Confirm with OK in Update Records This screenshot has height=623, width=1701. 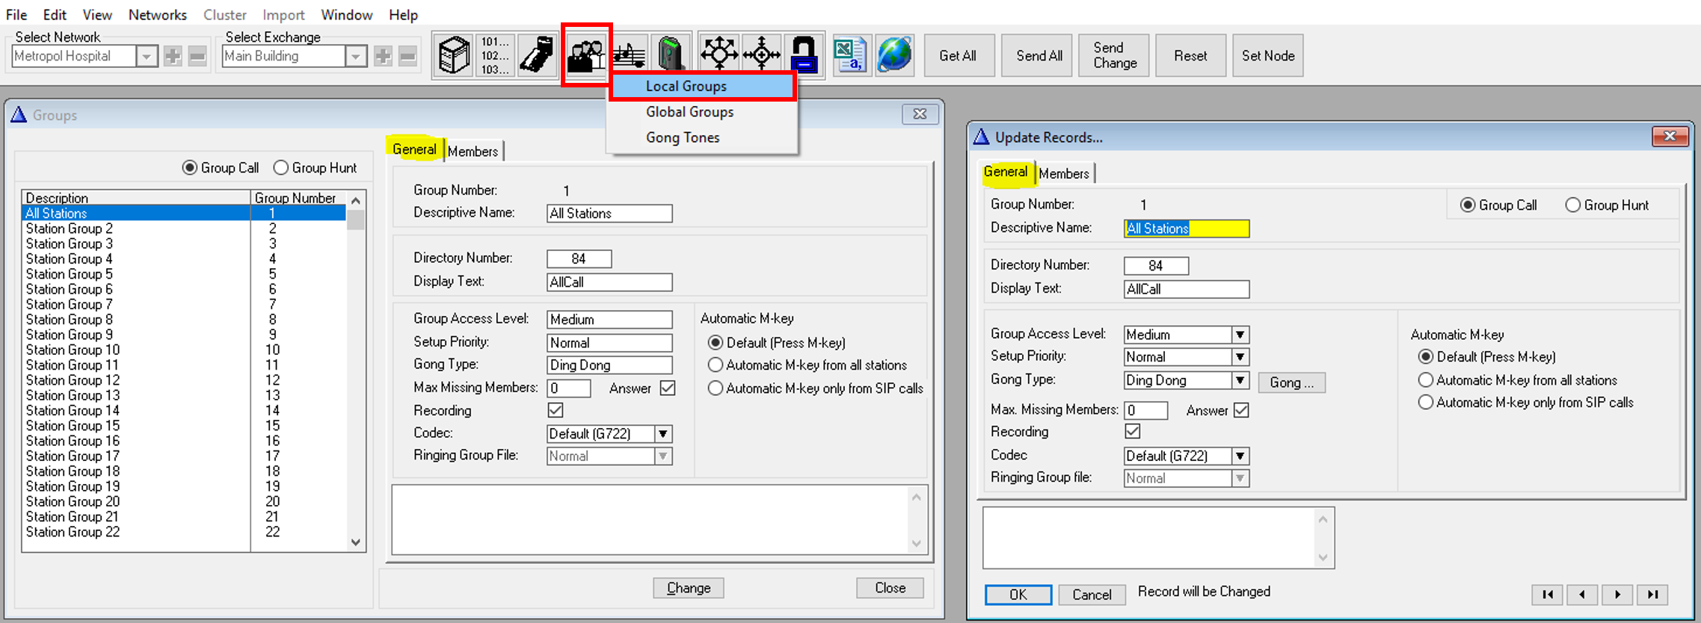click(x=1018, y=595)
